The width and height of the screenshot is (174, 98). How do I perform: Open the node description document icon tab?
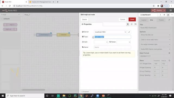pos(132,24)
